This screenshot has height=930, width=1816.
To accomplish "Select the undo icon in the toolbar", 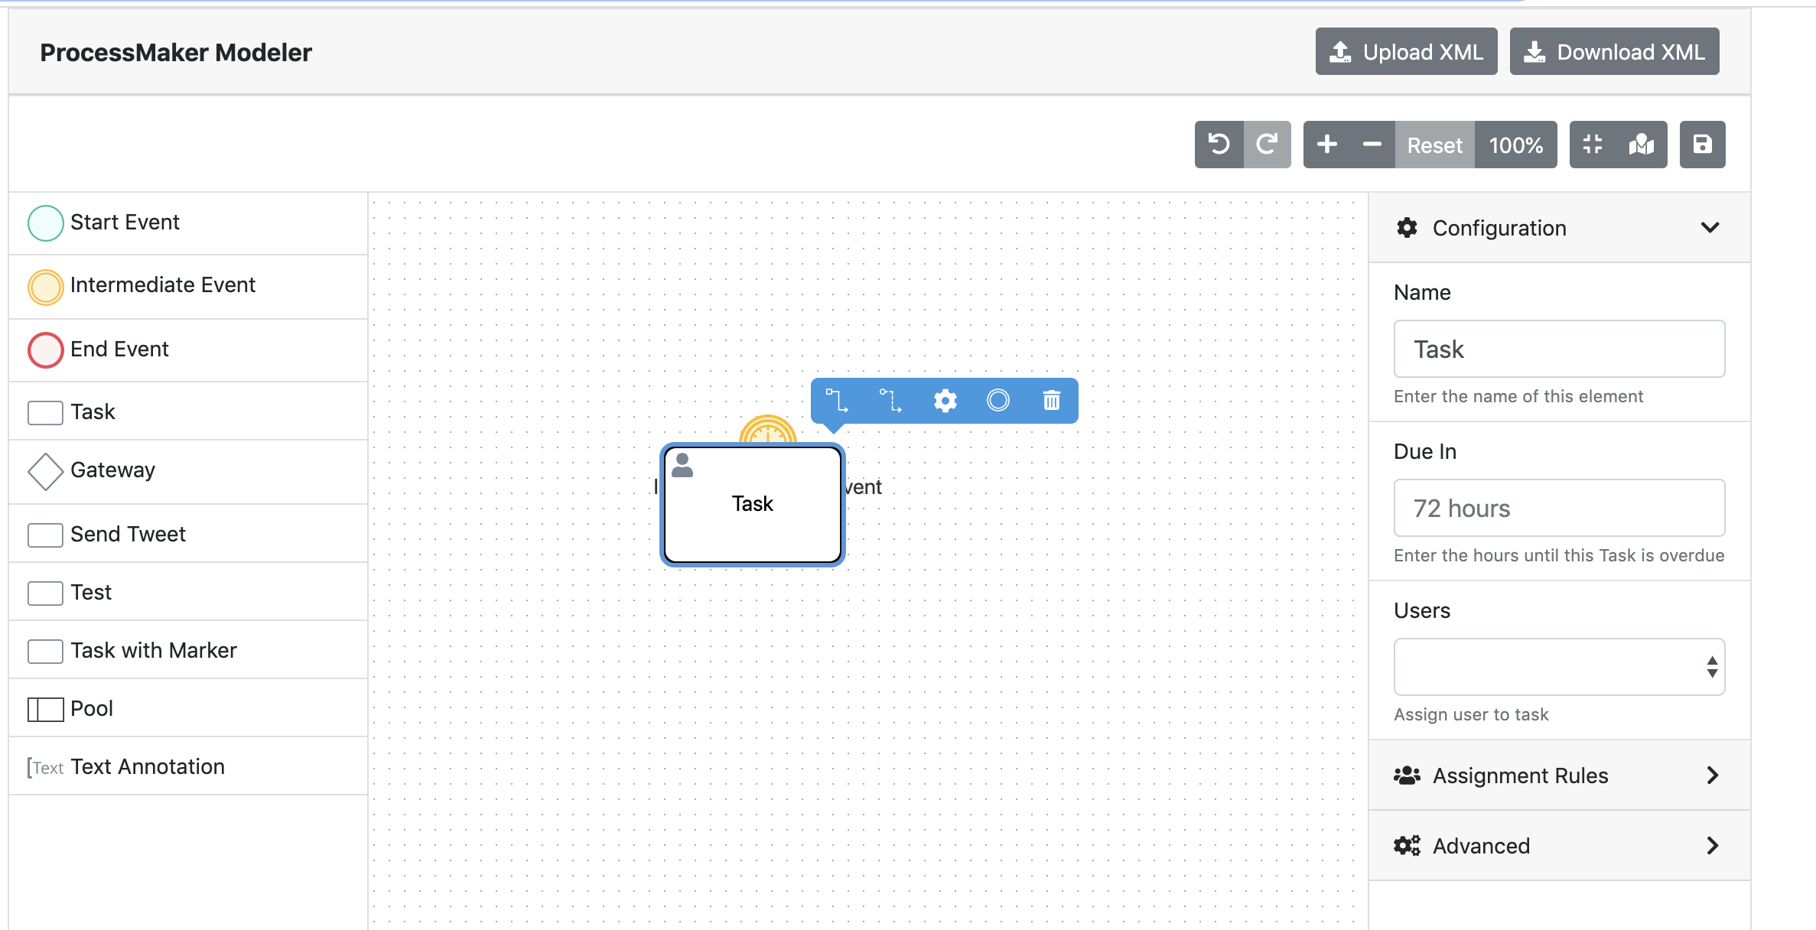I will [x=1219, y=145].
